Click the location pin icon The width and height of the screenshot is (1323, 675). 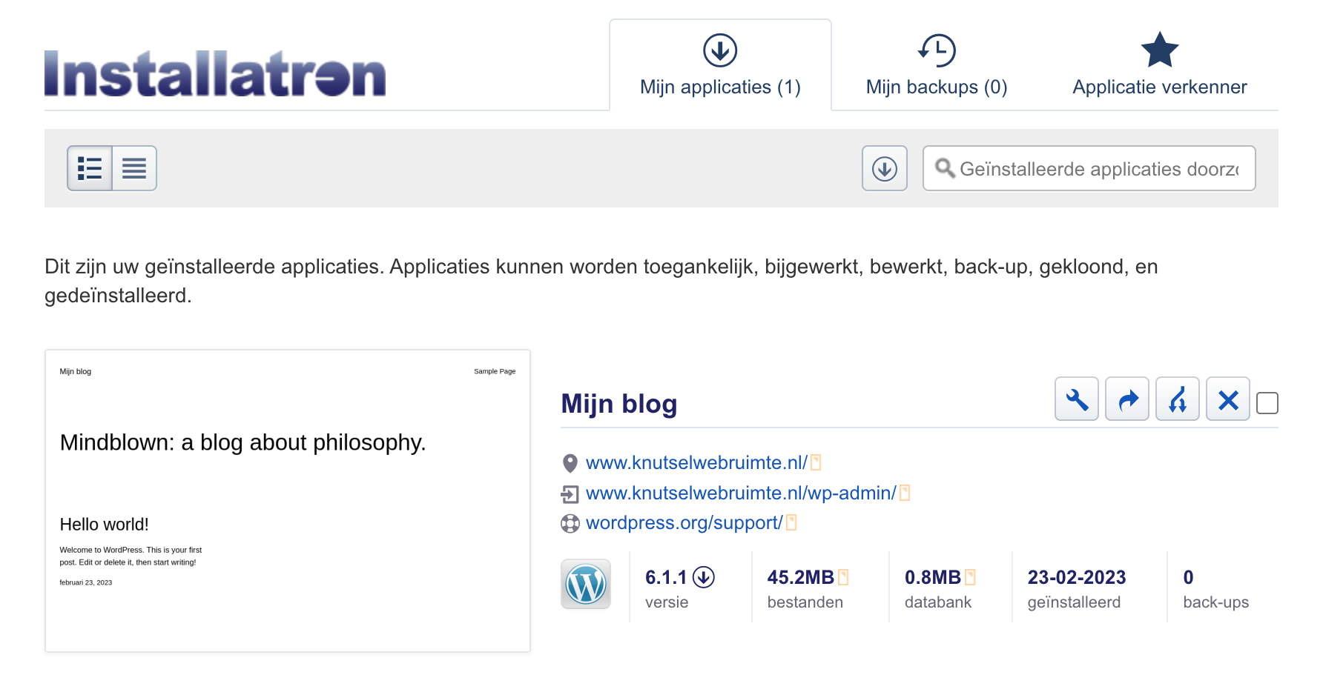[570, 463]
